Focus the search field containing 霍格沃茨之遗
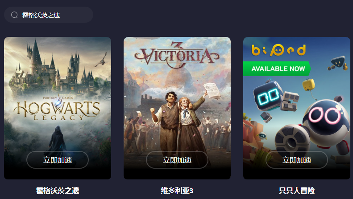Screen dimensions: 353x199 49,15
